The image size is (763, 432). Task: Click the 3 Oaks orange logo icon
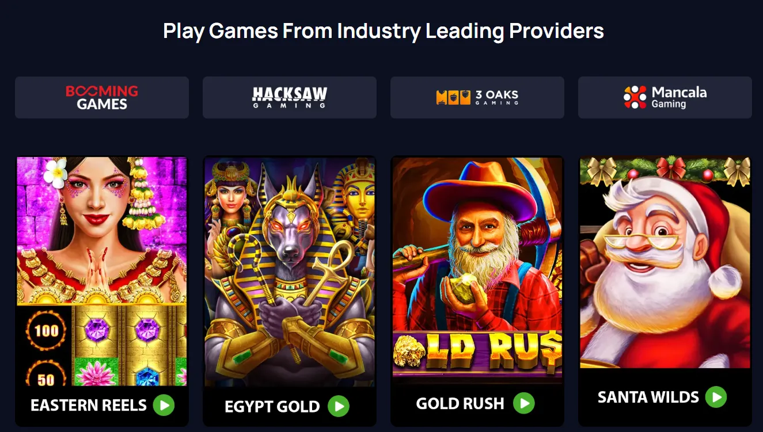point(453,98)
